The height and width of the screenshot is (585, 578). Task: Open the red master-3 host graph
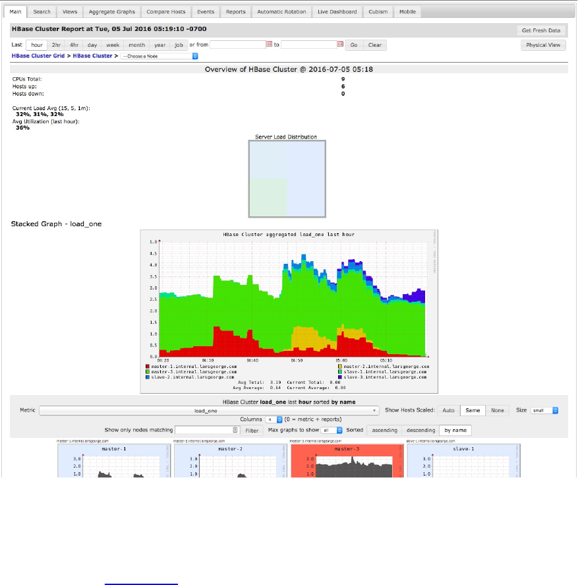coord(347,461)
